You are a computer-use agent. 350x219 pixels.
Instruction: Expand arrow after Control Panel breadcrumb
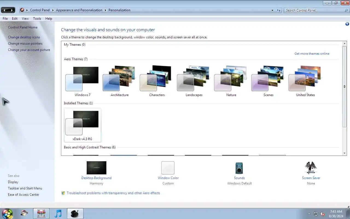(x=53, y=10)
